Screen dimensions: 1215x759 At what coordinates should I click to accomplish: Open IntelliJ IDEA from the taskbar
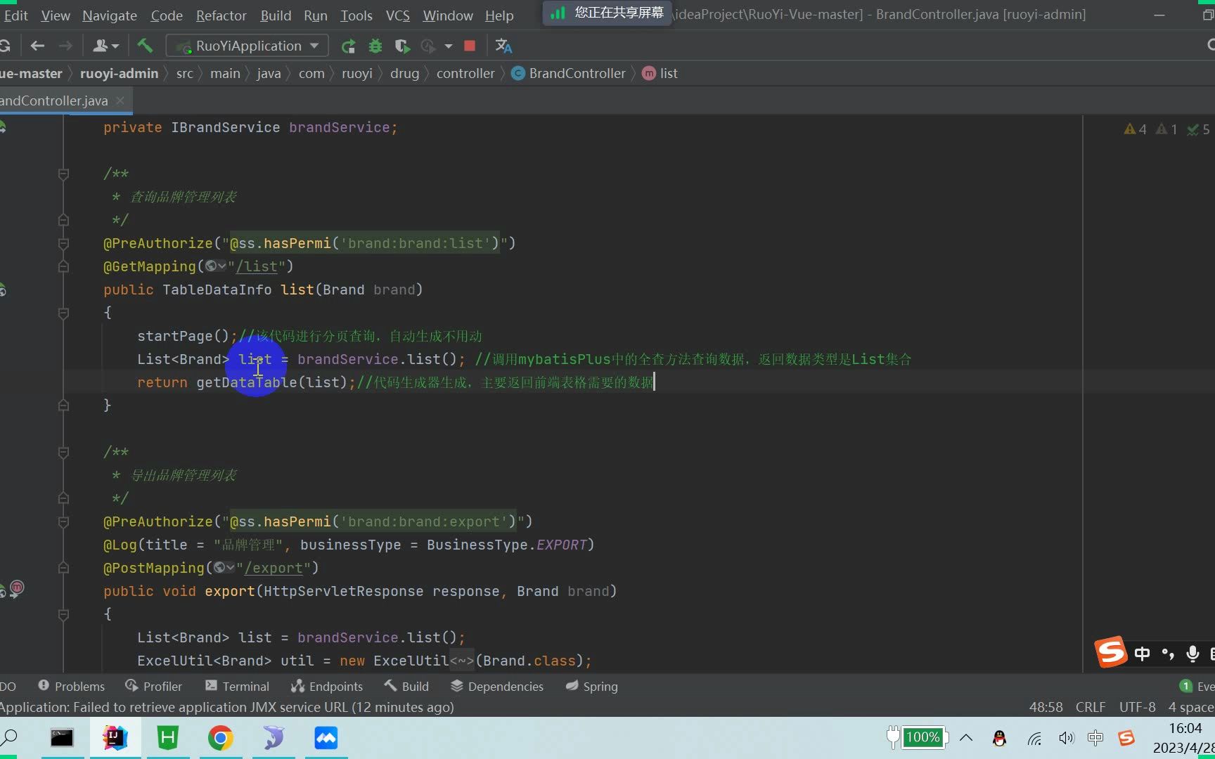(x=115, y=737)
